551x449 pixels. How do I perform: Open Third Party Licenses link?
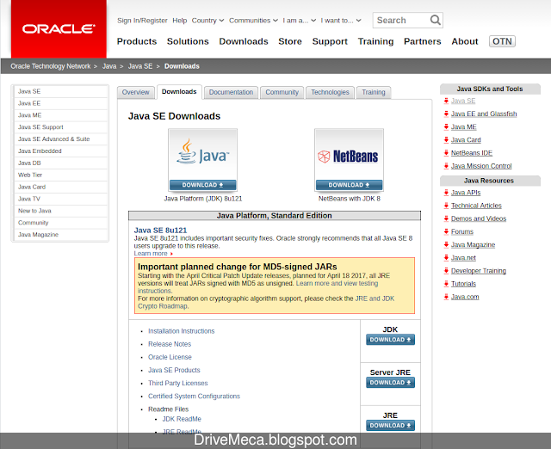(178, 383)
